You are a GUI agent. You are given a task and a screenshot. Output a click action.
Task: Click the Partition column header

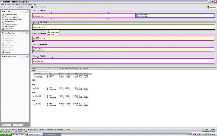point(39,69)
